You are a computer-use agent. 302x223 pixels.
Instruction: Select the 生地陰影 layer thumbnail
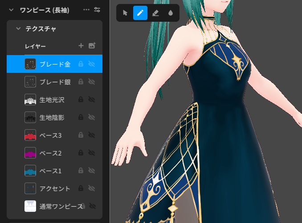tap(30, 117)
